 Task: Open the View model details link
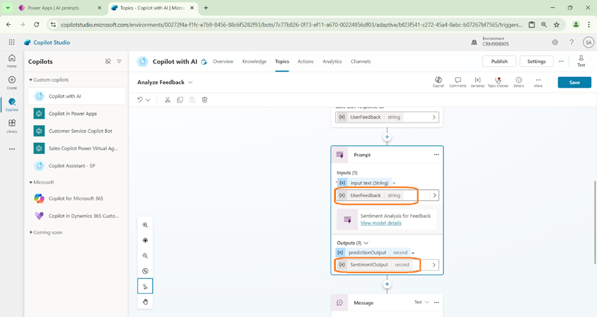pyautogui.click(x=381, y=223)
